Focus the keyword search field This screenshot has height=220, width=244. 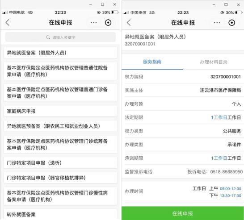tap(60, 37)
